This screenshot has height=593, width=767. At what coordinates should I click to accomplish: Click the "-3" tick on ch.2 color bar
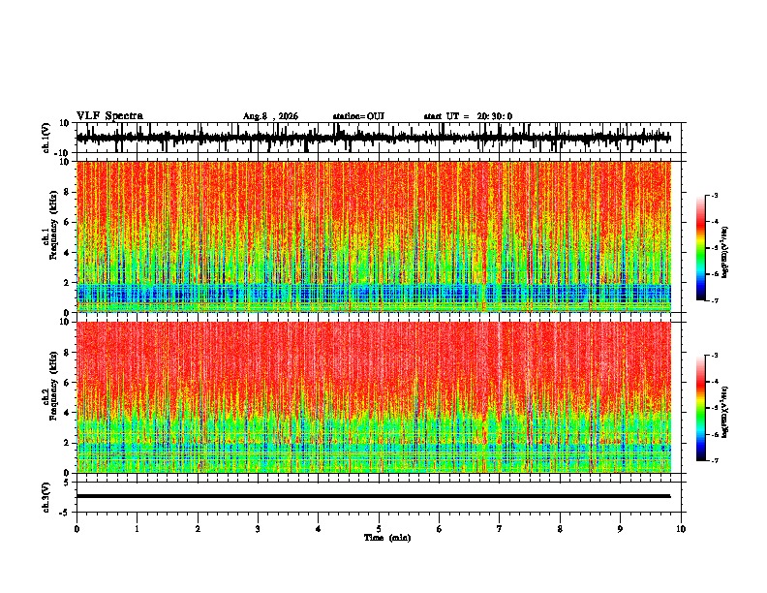pos(715,356)
